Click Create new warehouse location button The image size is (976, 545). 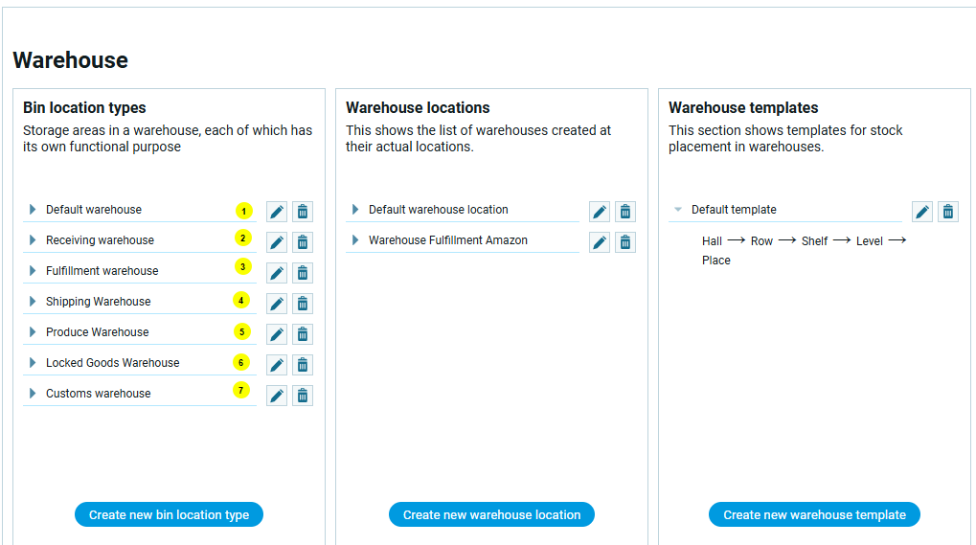coord(491,514)
